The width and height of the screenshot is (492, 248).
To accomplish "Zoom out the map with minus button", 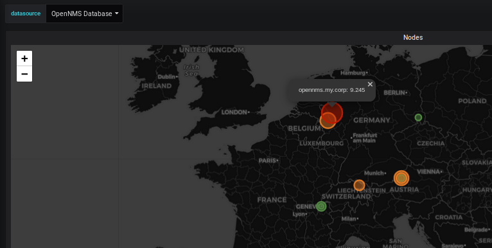I will tap(24, 74).
